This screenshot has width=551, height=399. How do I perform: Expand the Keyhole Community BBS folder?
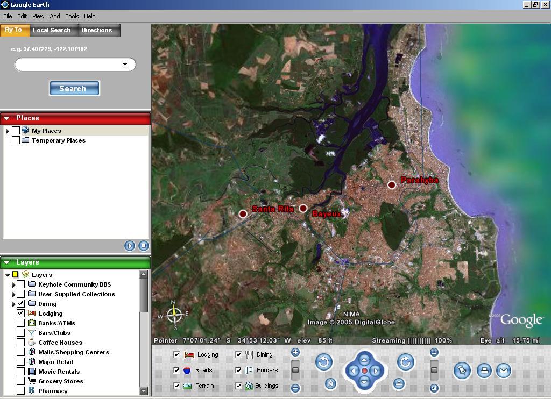[x=13, y=284]
